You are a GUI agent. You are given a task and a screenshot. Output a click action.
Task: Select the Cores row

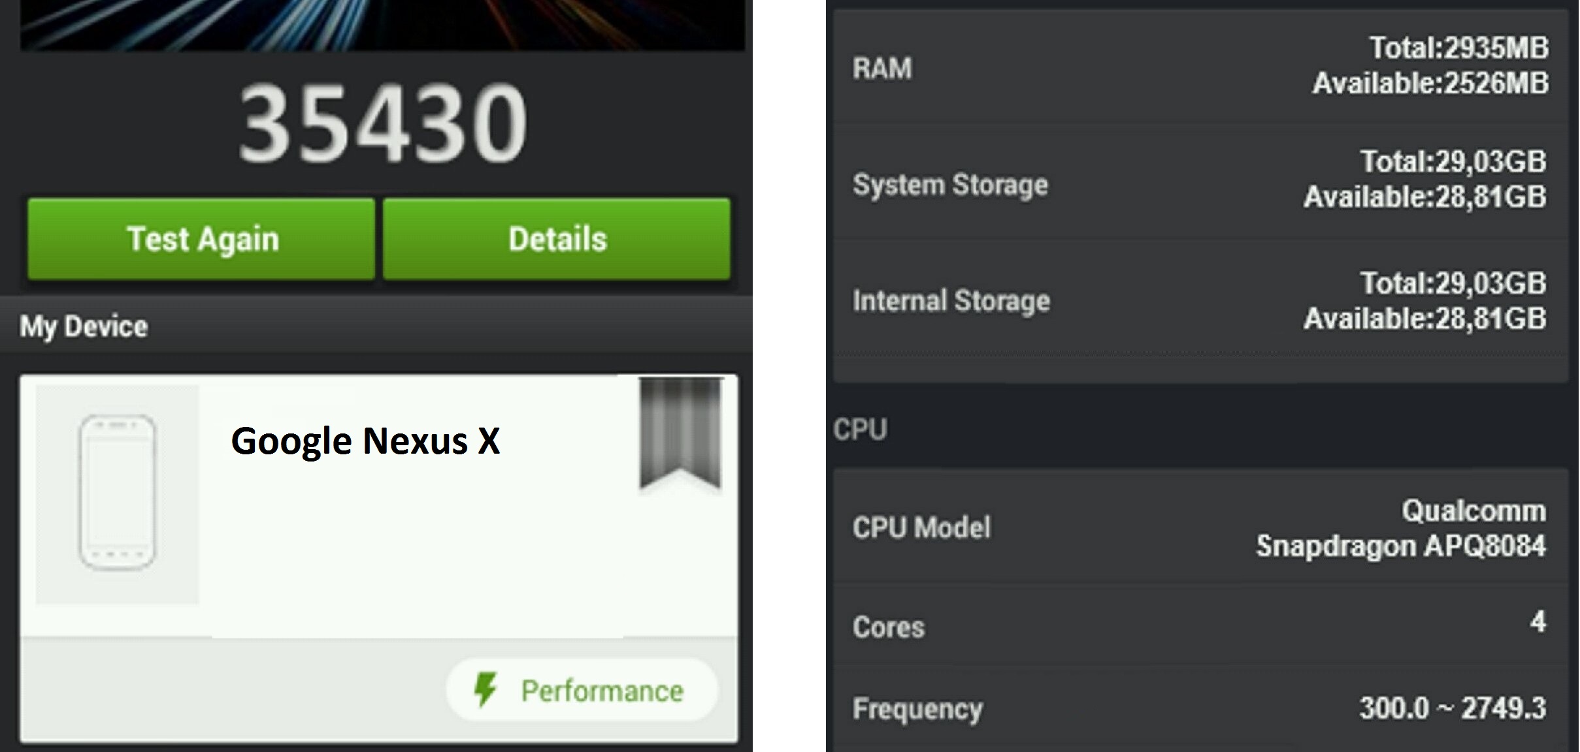click(x=1200, y=625)
